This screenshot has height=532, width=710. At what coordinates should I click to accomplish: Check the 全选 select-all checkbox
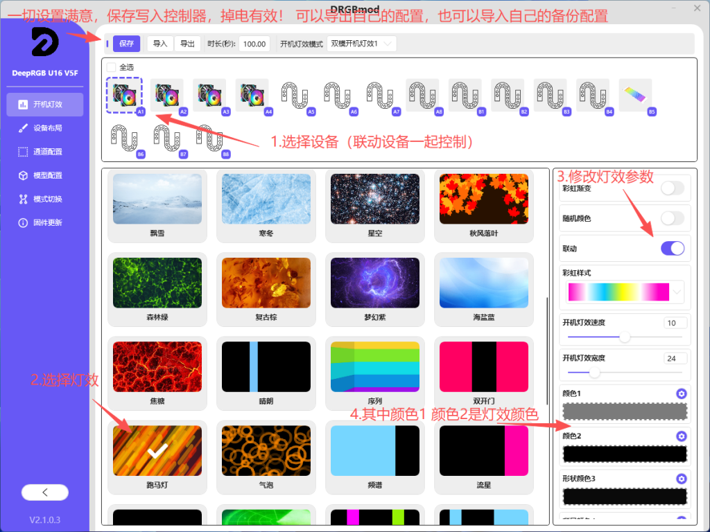tap(112, 67)
